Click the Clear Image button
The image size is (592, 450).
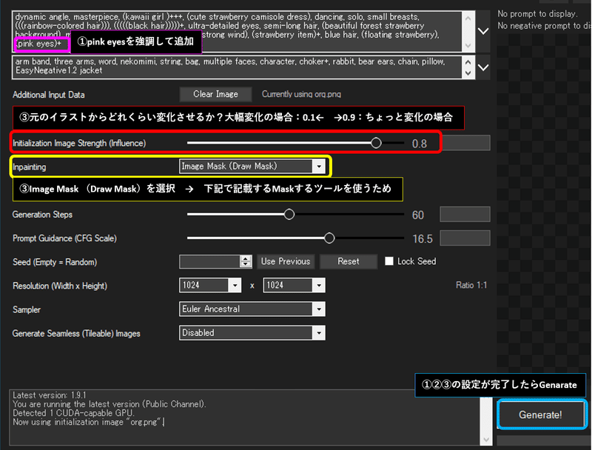click(x=215, y=94)
